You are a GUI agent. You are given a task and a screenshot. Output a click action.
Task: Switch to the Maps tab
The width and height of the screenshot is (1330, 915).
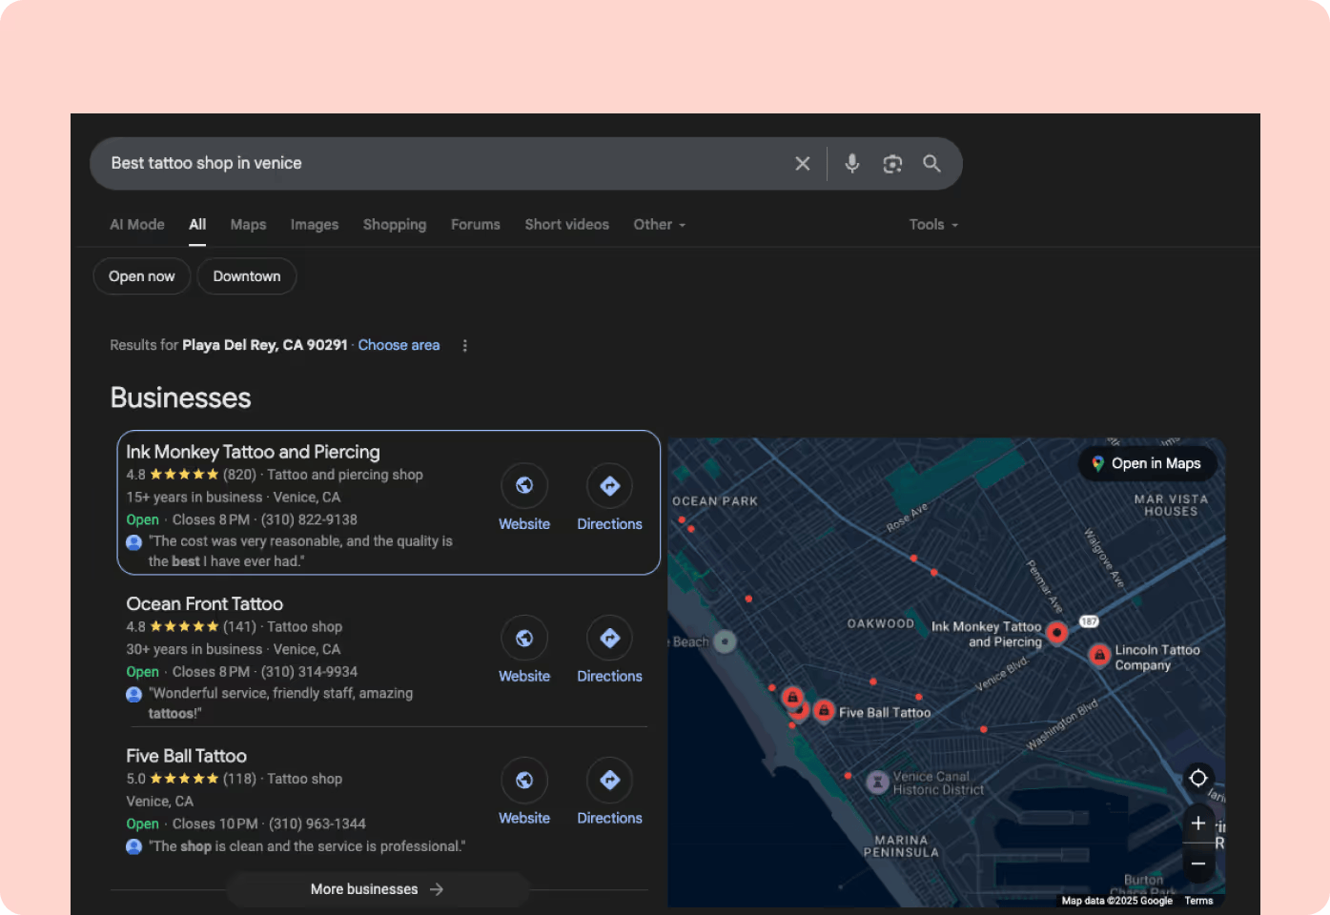[x=248, y=224]
